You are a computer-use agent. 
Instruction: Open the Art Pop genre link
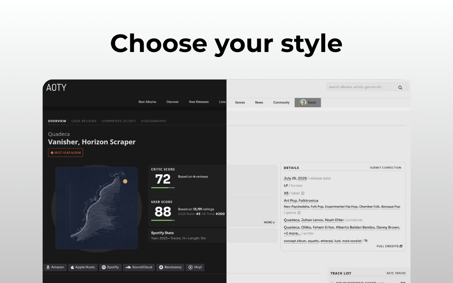(x=291, y=201)
